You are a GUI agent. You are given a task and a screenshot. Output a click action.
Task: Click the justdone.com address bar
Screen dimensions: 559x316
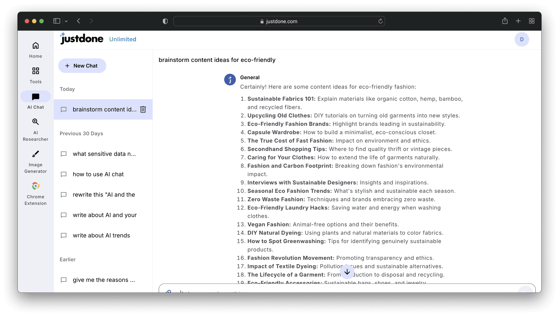pyautogui.click(x=279, y=21)
